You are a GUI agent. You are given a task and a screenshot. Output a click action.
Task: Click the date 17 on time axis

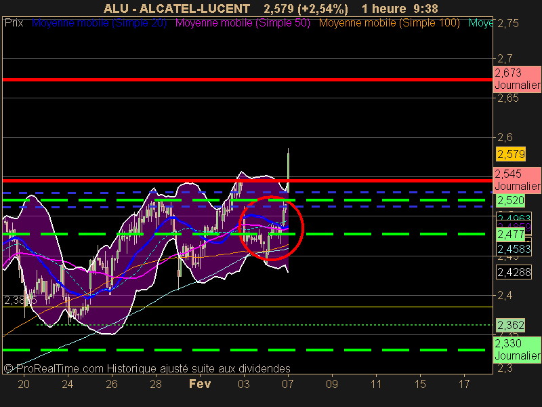(x=464, y=384)
